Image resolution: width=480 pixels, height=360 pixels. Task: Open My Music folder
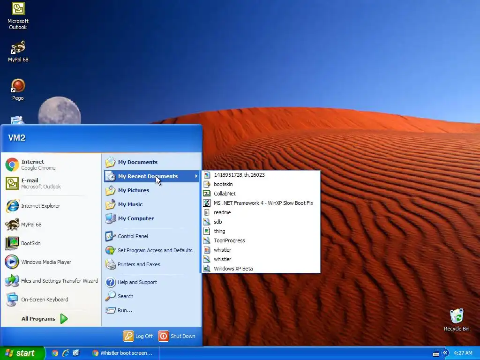tap(151, 204)
